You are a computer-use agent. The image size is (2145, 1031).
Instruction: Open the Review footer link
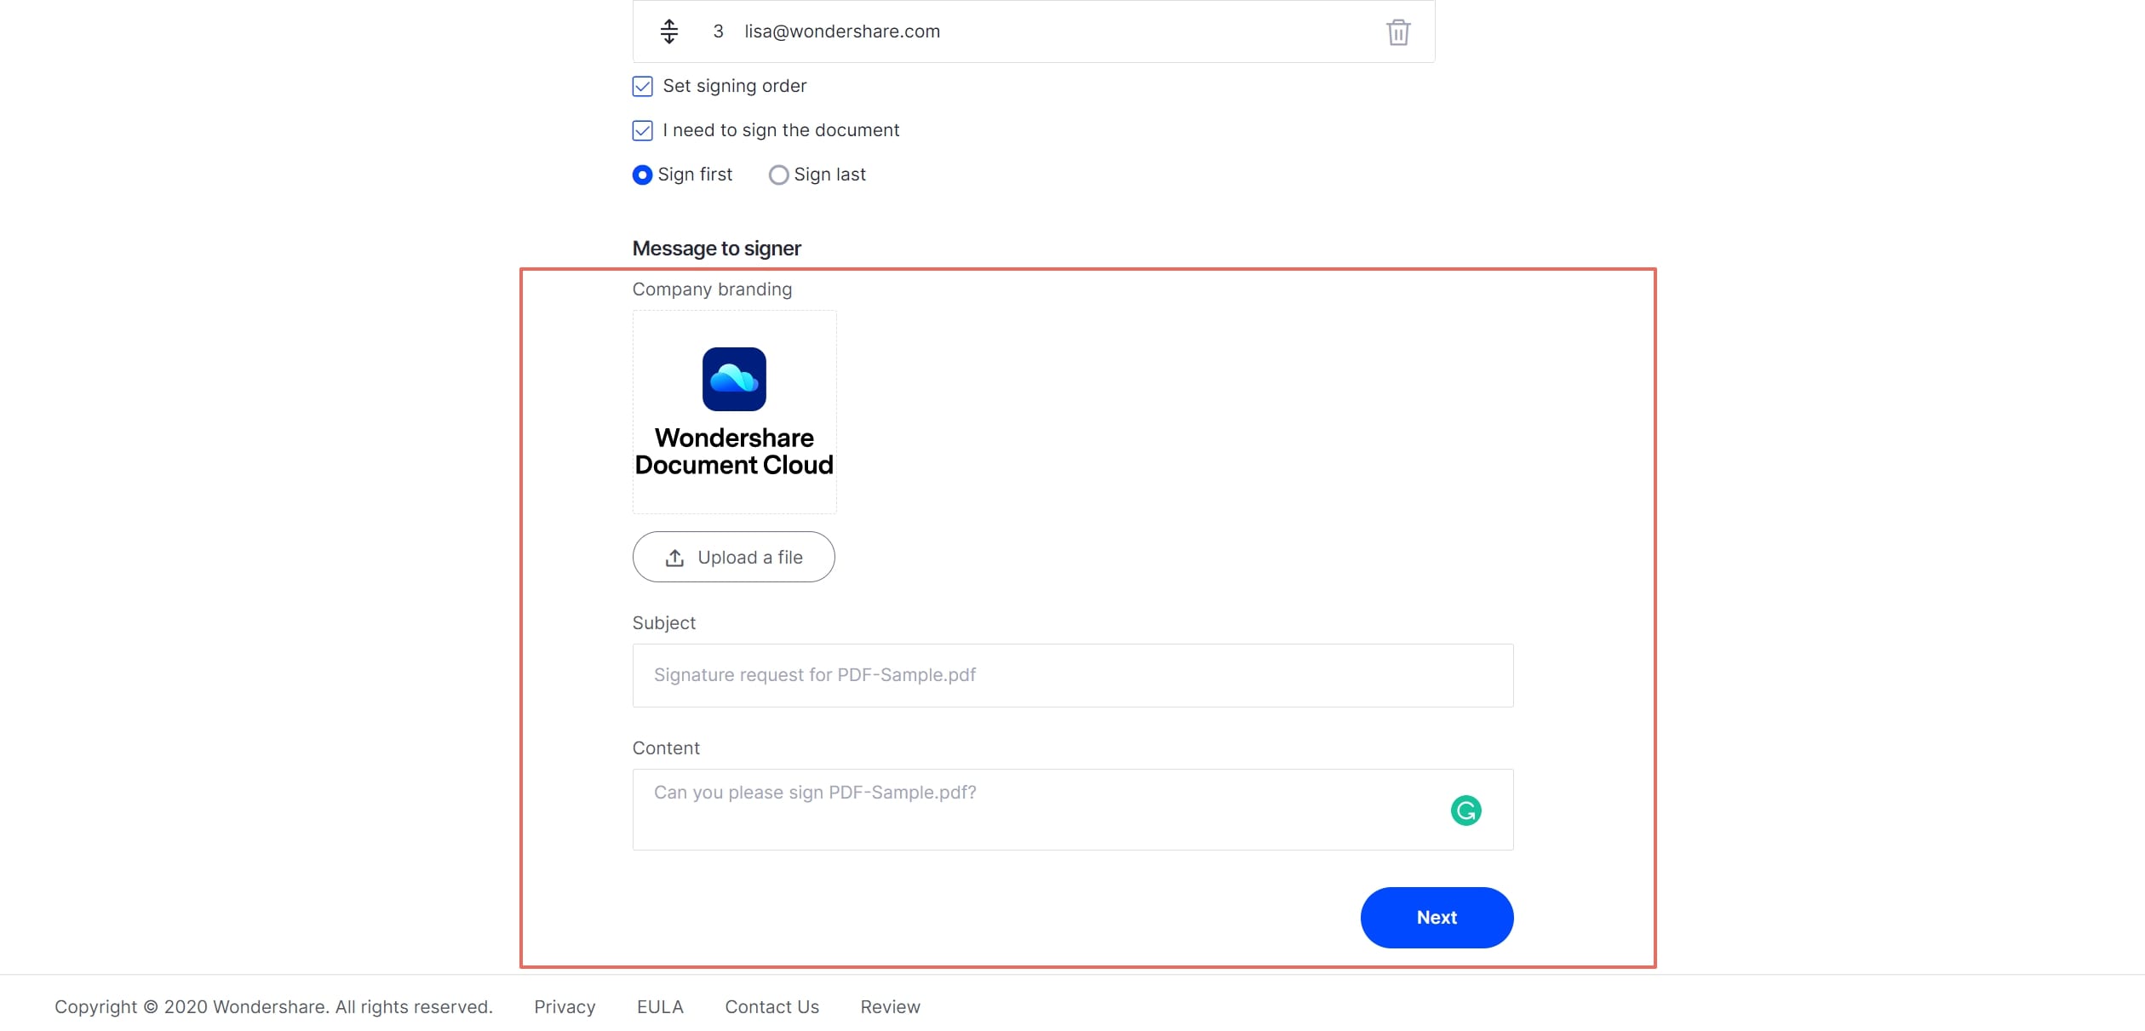[x=890, y=1006]
